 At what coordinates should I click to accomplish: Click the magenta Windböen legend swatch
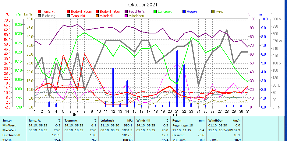coord(126,16)
